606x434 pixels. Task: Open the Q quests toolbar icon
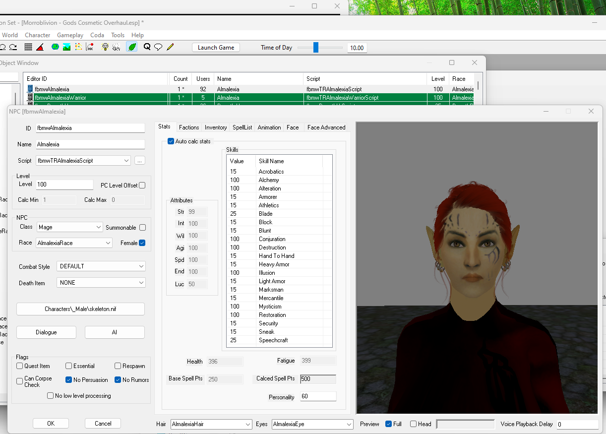[147, 47]
